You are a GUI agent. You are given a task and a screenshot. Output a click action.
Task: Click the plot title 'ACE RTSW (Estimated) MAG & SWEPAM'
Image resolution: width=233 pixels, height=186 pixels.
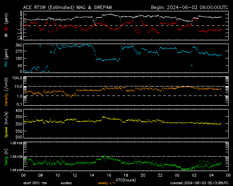click(x=67, y=7)
